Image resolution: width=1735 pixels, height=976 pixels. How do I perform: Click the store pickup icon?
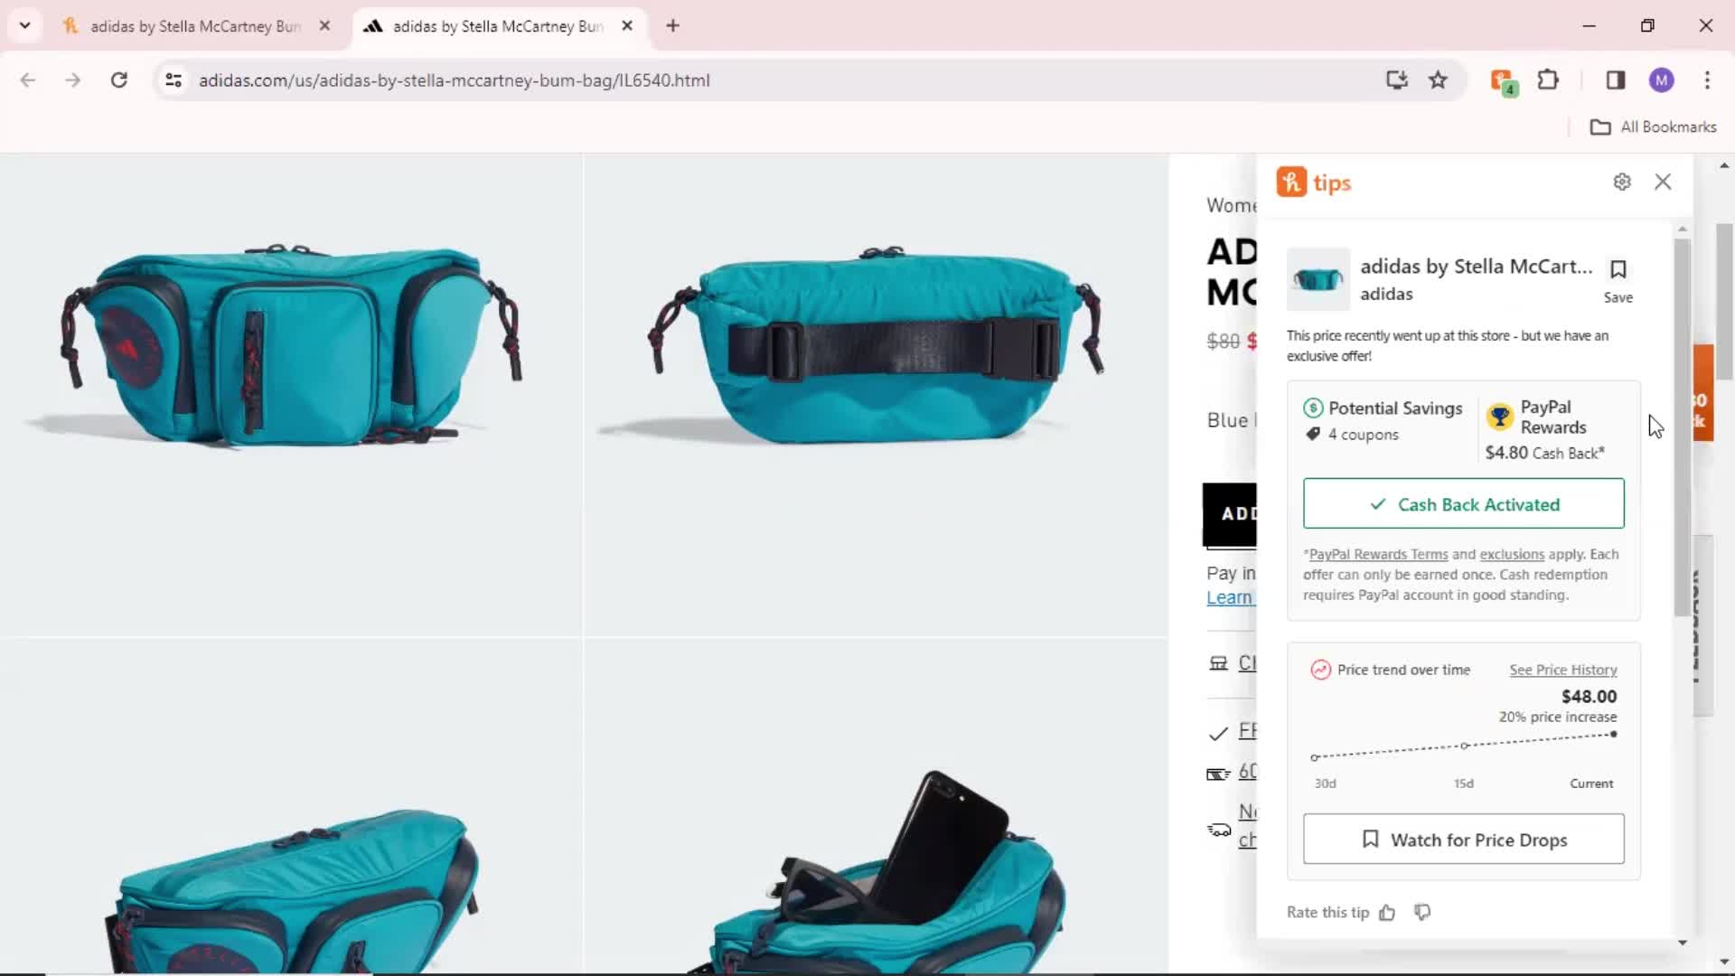tap(1218, 663)
